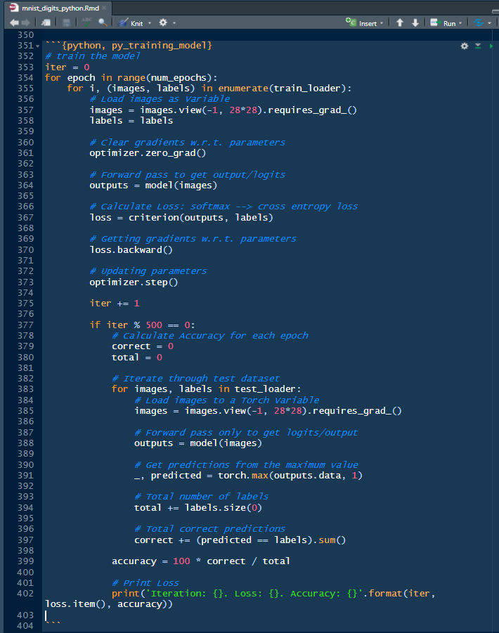Click the back navigation arrow
Image resolution: width=499 pixels, height=633 pixels.
point(15,23)
